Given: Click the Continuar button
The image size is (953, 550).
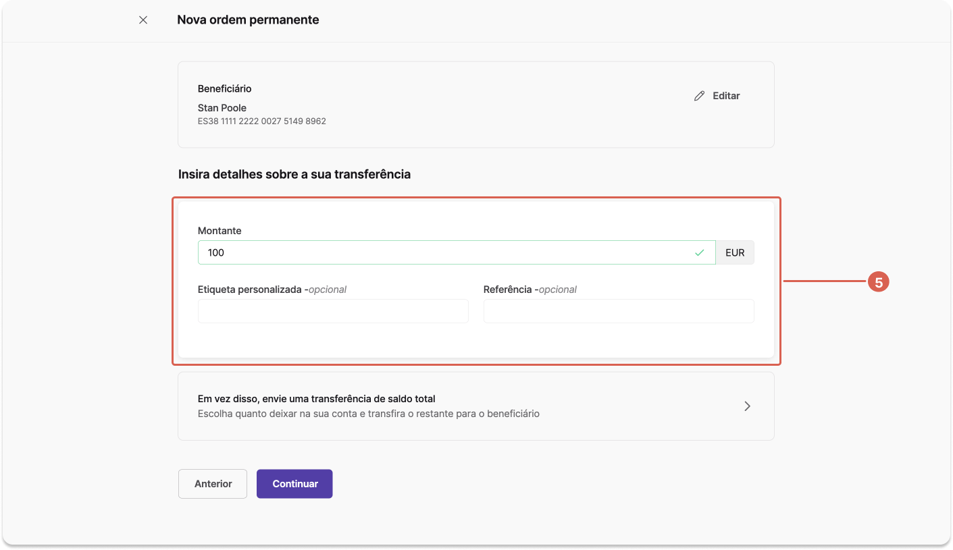Looking at the screenshot, I should [x=294, y=484].
